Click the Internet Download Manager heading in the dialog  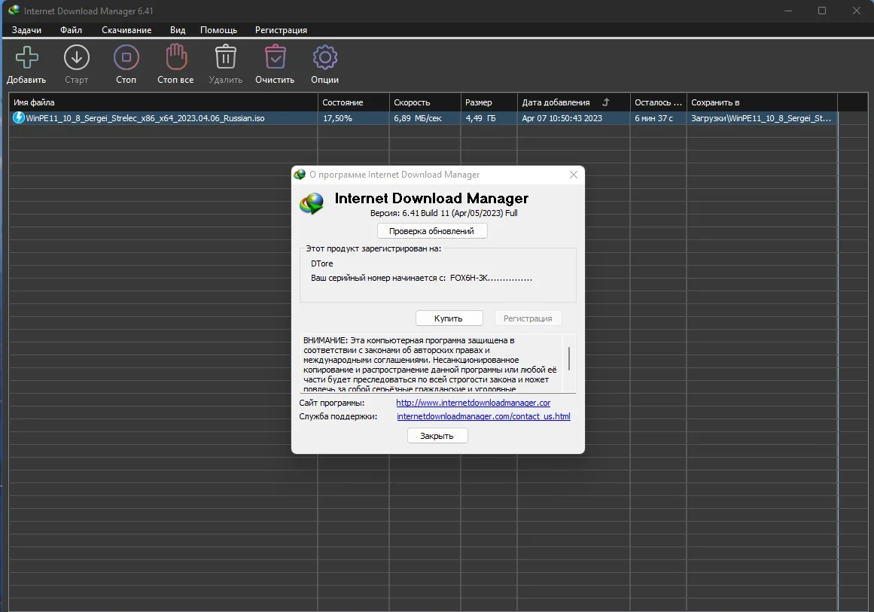431,198
